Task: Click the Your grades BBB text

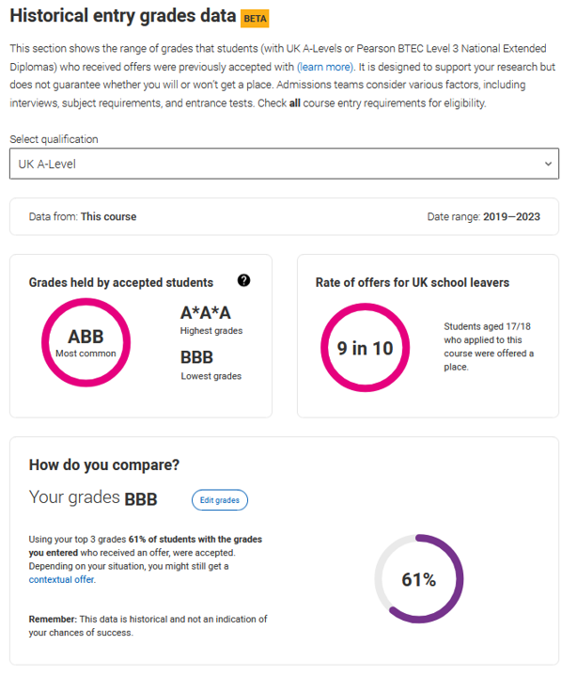Action: point(94,497)
